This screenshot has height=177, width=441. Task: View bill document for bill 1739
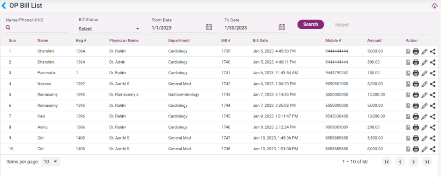click(408, 51)
